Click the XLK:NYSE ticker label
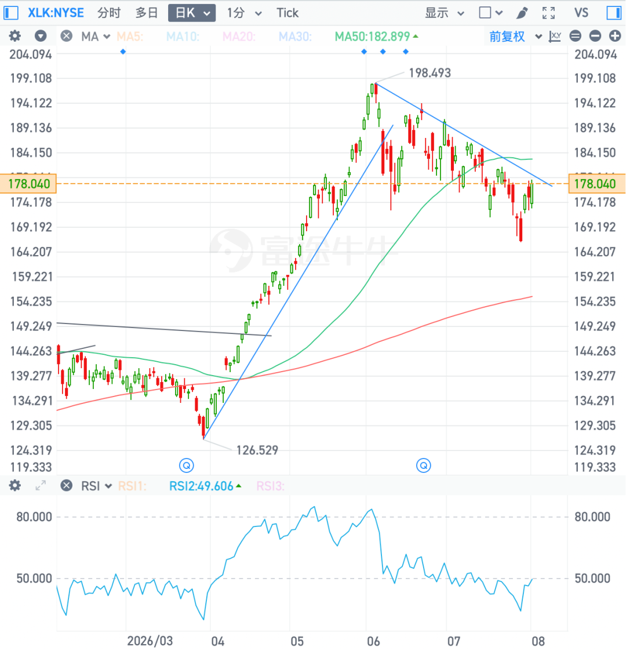The width and height of the screenshot is (626, 651). pyautogui.click(x=56, y=13)
